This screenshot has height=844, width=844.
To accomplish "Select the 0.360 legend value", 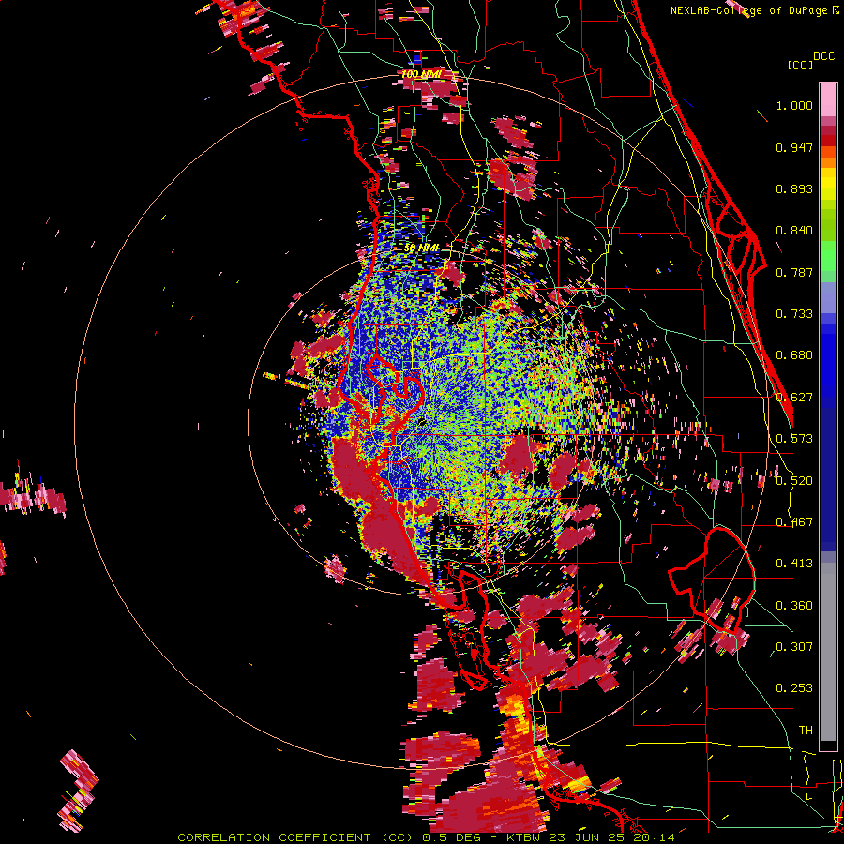I will (x=794, y=606).
